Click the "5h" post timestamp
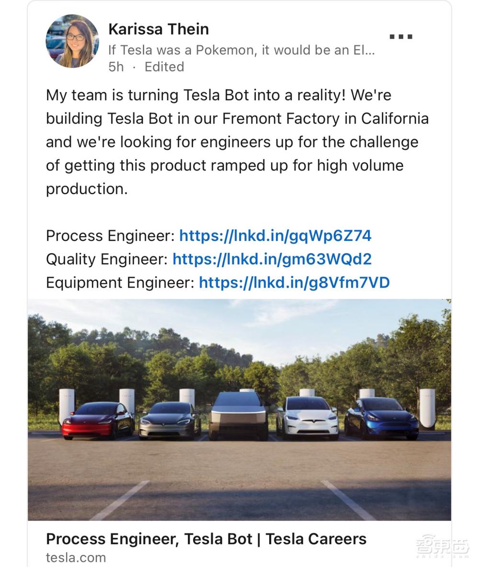This screenshot has height=567, width=479. point(116,67)
